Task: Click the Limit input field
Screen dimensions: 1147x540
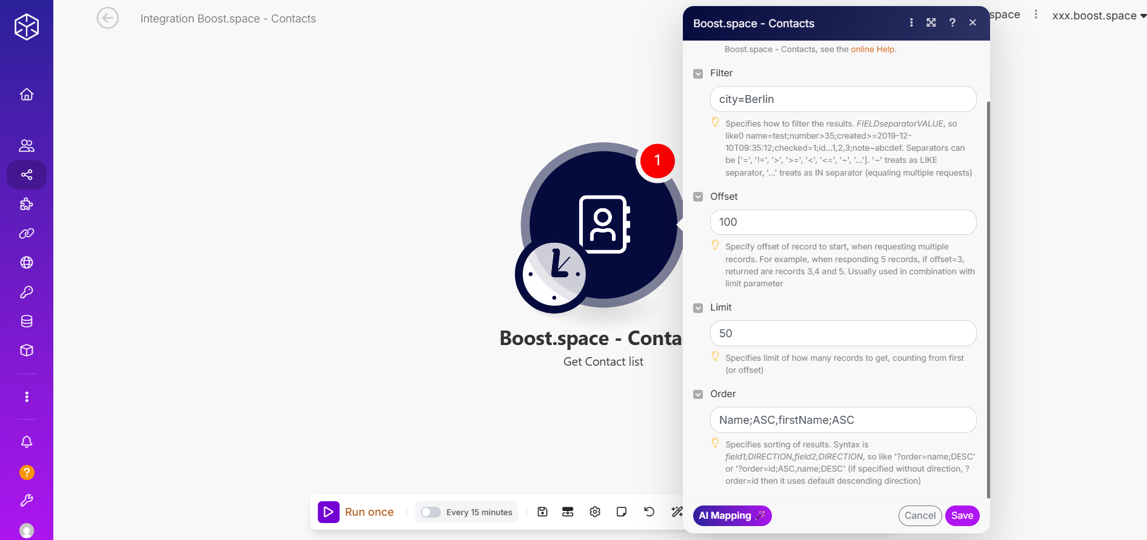Action: (843, 334)
